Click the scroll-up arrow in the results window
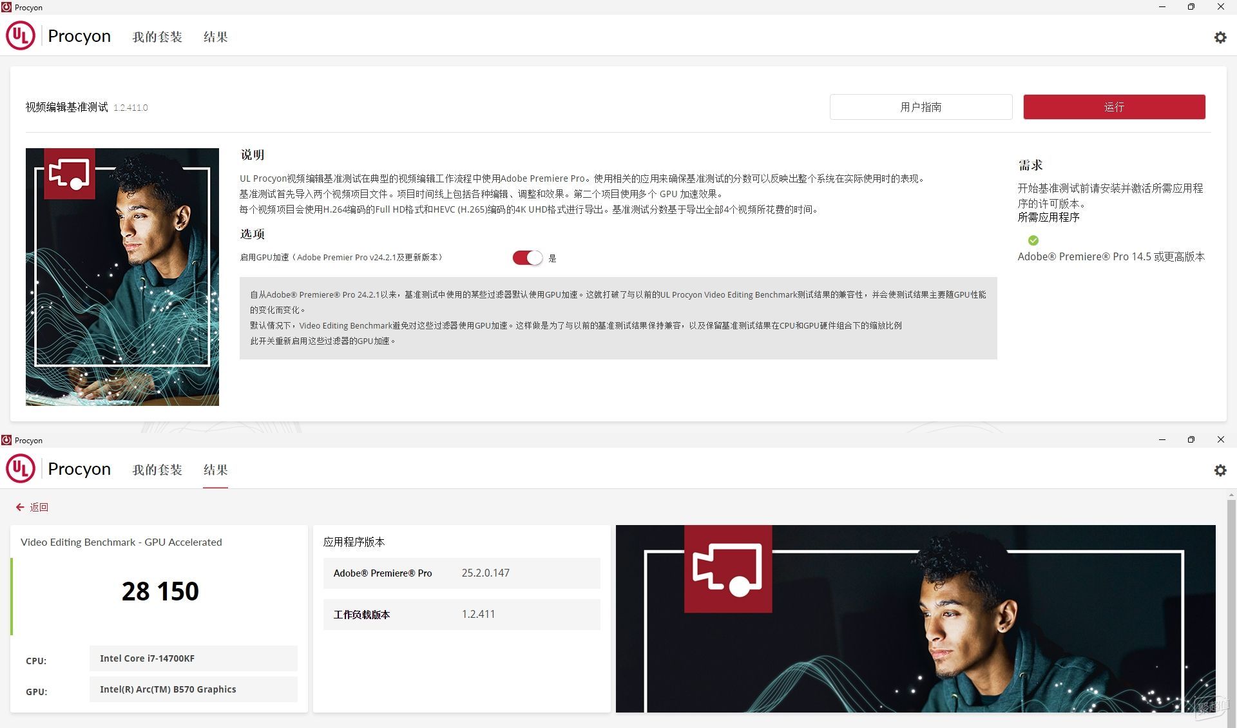This screenshot has height=728, width=1237. click(1231, 495)
